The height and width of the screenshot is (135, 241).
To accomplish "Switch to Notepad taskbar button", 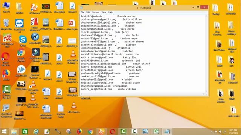I will coord(167,132).
